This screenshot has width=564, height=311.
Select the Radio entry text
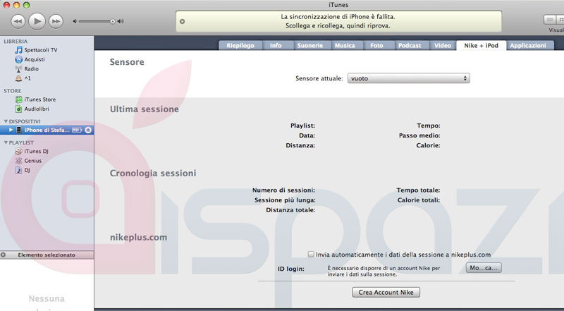click(x=31, y=68)
